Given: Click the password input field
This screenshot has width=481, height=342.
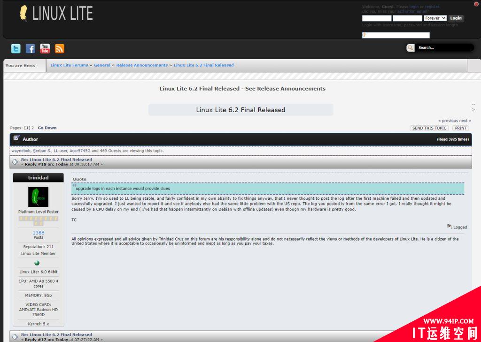Looking at the screenshot, I should point(407,18).
